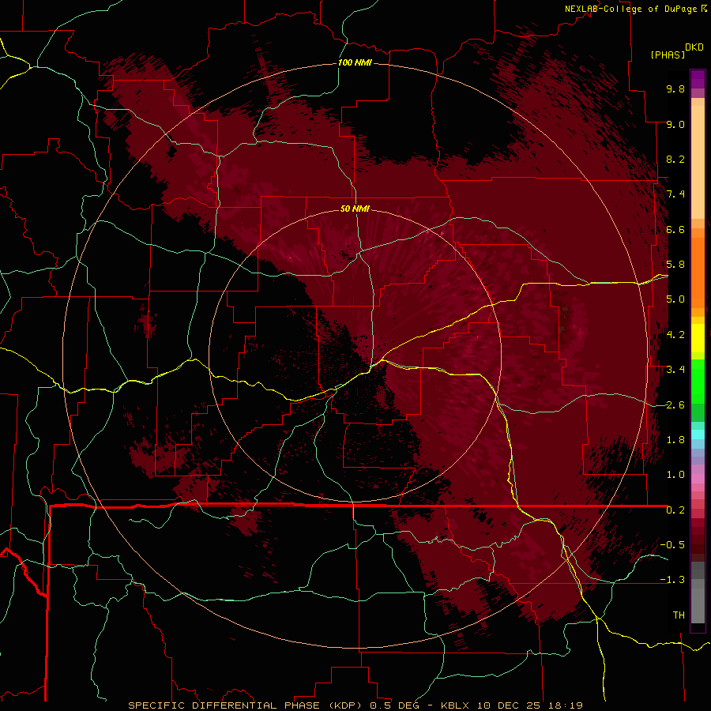
Task: Click the SPECIFIC DIFFERENTIAL PHASE (KDP) caption text
Action: click(246, 705)
